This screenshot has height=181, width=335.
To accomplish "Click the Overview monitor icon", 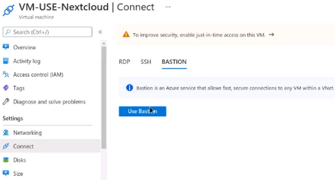I will tap(6, 47).
